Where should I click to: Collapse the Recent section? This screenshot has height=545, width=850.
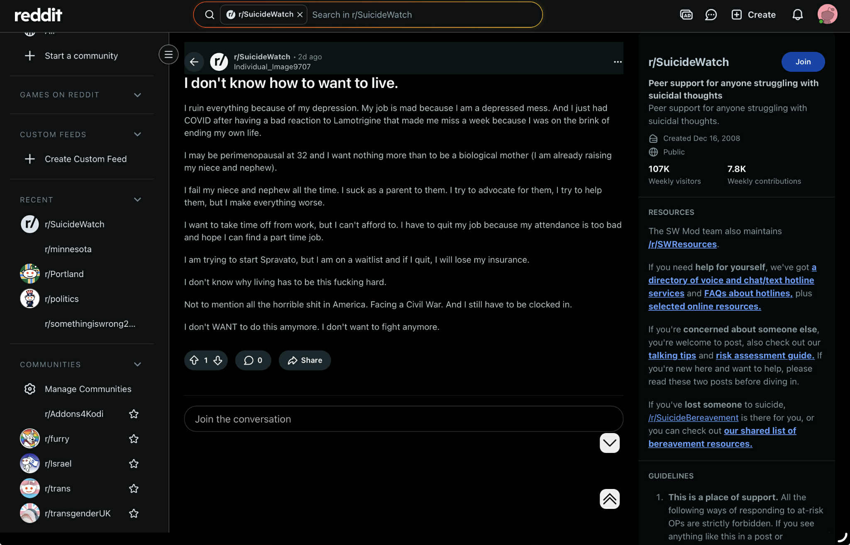137,200
